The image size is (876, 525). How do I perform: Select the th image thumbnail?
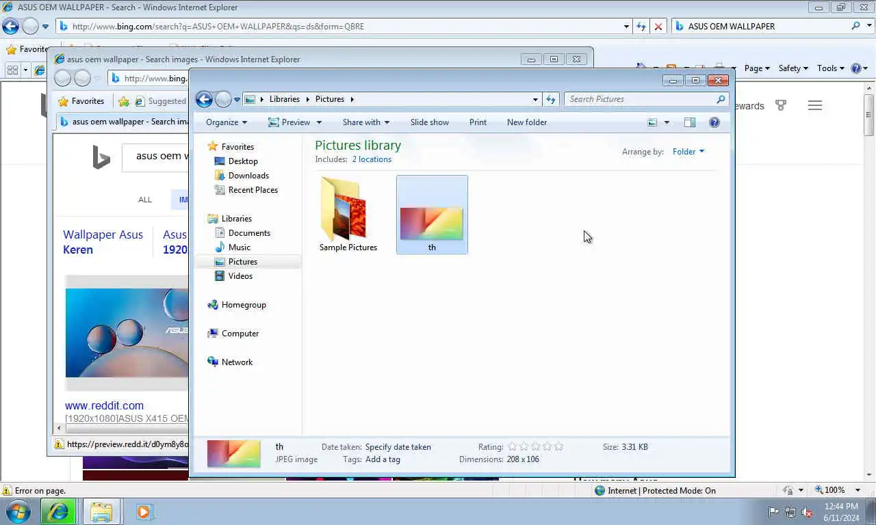tap(432, 214)
